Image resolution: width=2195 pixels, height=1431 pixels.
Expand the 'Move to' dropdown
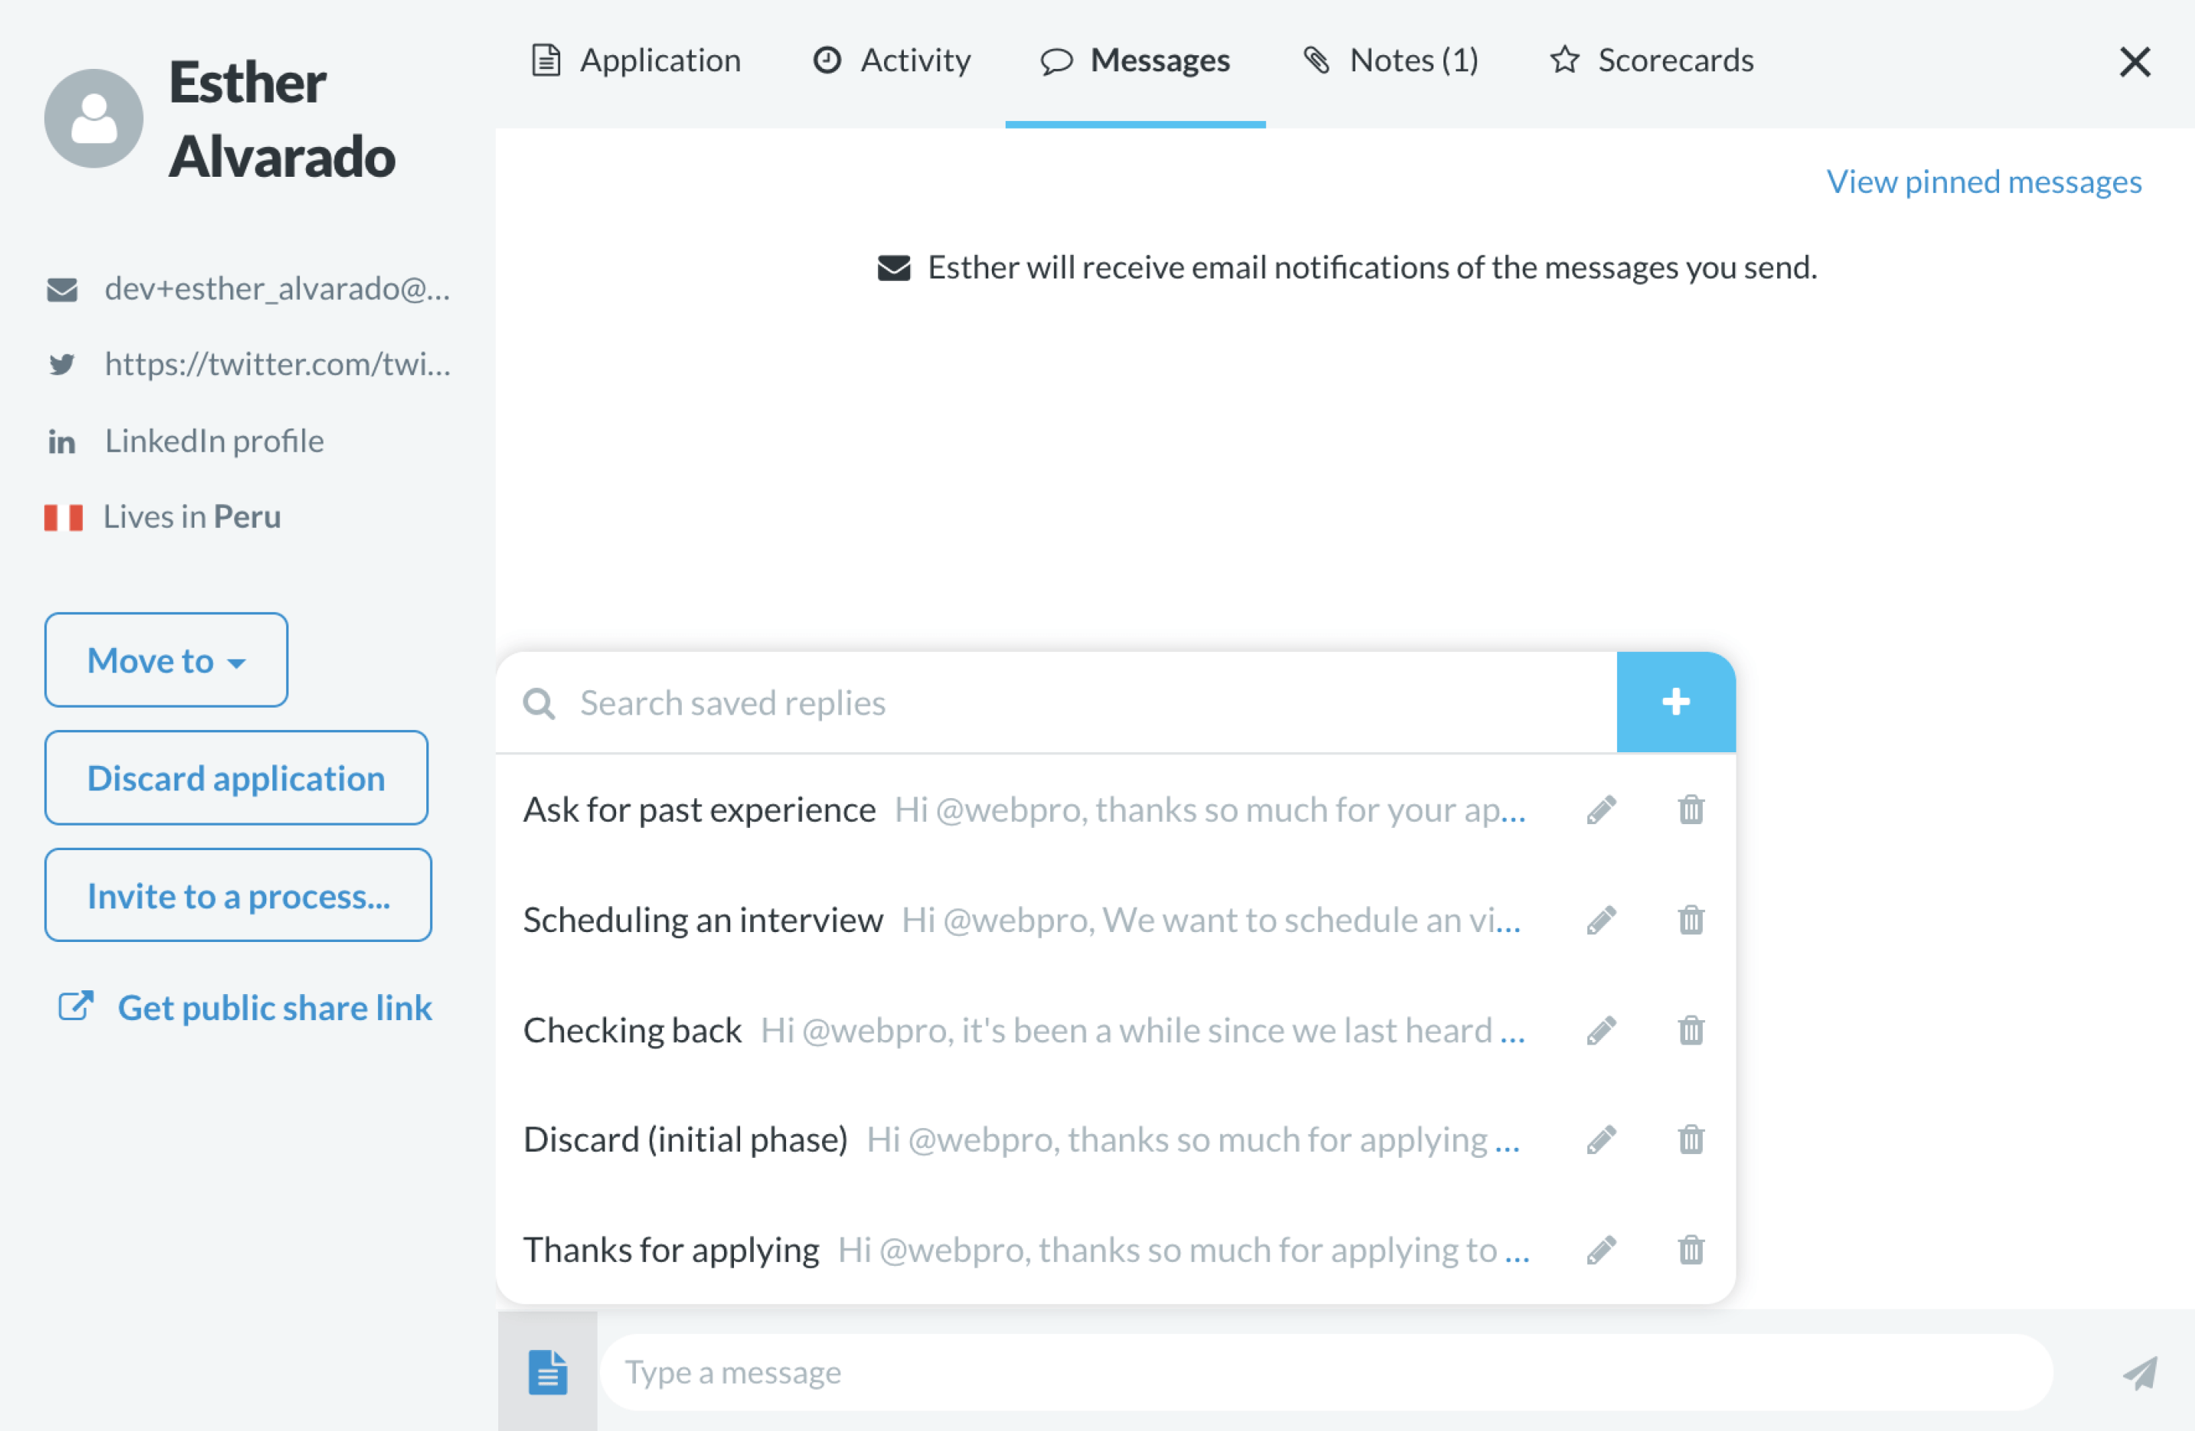166,660
